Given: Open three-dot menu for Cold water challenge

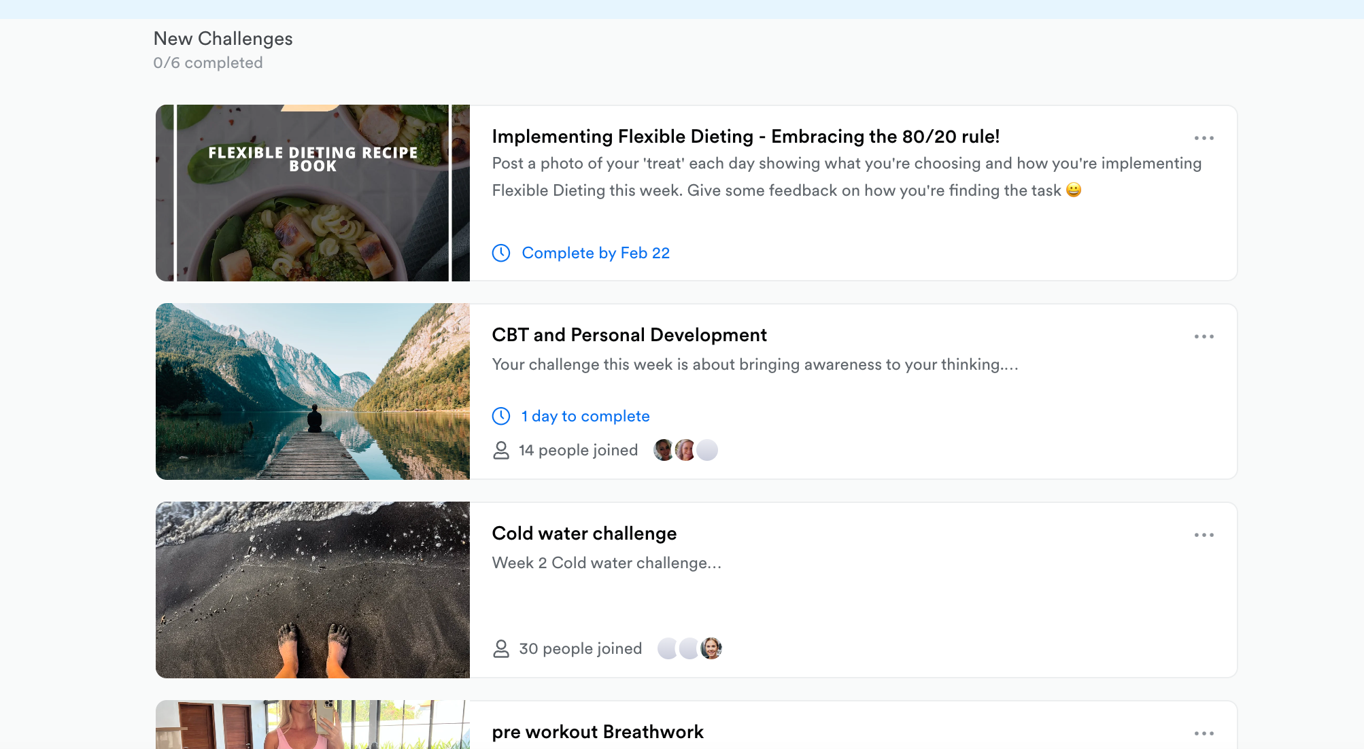Looking at the screenshot, I should coord(1204,535).
